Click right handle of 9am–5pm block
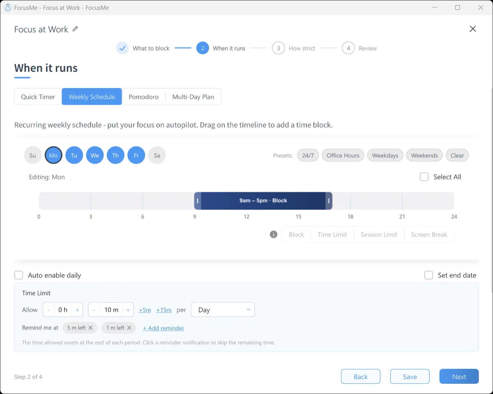 [329, 201]
